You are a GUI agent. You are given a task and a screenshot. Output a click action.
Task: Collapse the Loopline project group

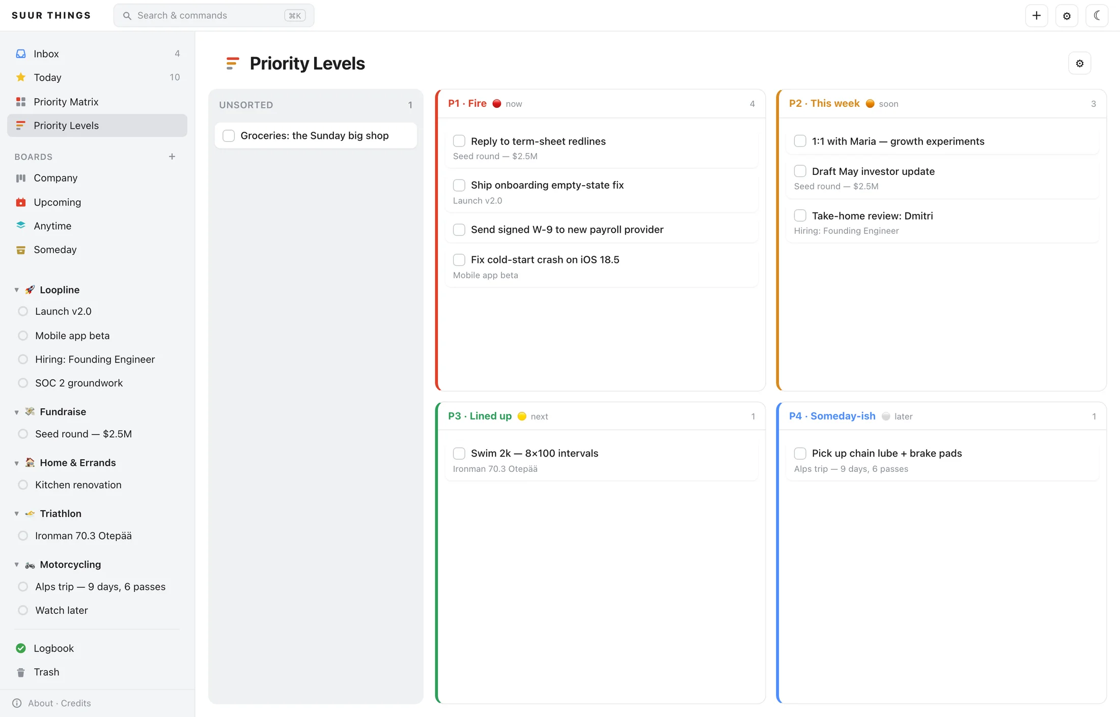click(x=17, y=290)
